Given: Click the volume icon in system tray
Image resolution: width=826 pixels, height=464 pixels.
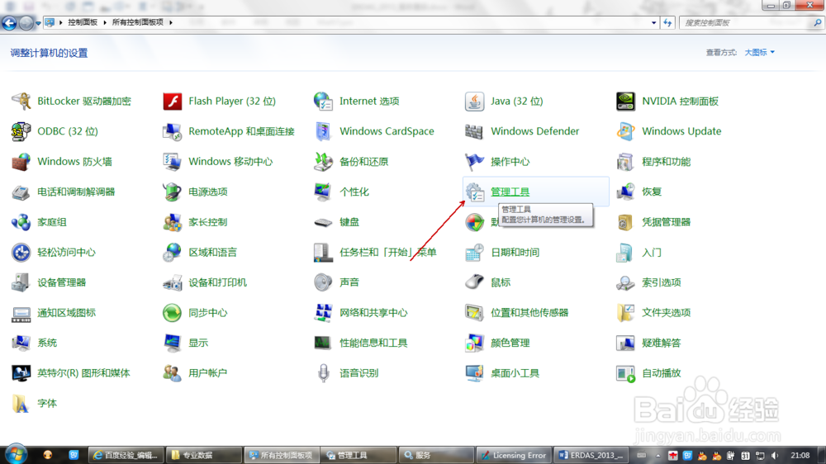Looking at the screenshot, I should [775, 456].
